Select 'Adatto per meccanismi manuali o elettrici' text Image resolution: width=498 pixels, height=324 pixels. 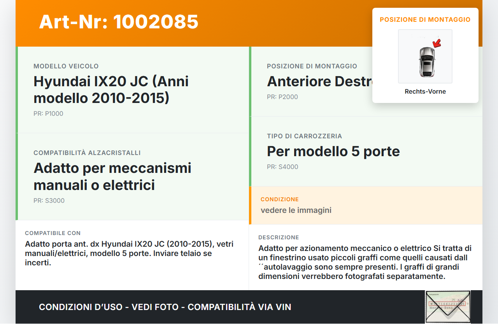(x=112, y=176)
